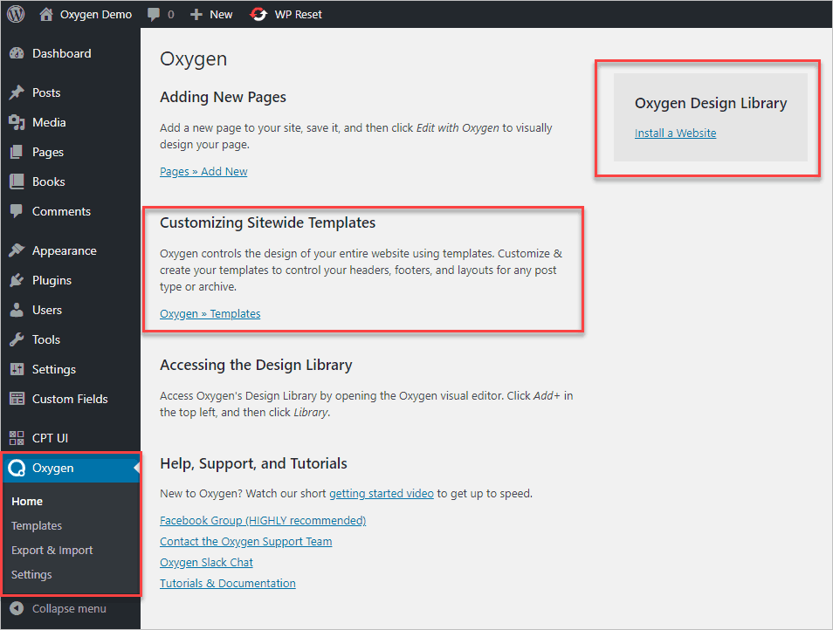Open Plugins using the plug icon

(19, 279)
